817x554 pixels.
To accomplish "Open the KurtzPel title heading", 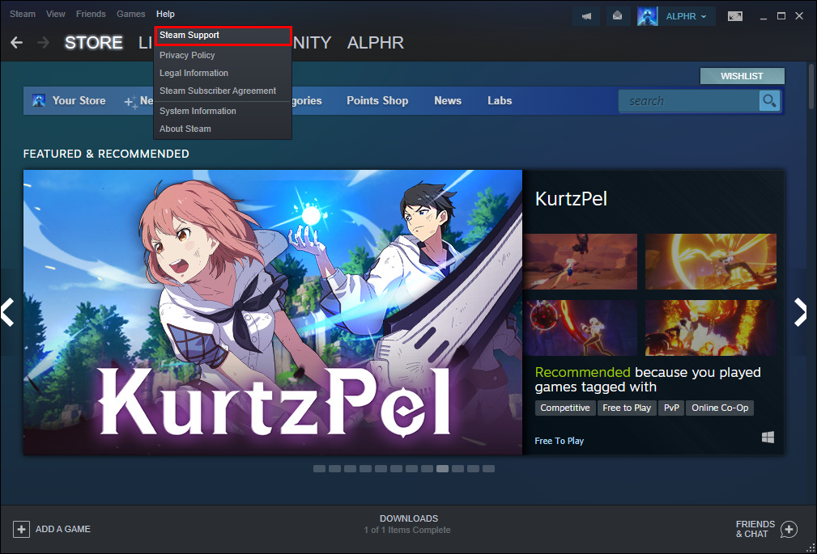I will [x=571, y=198].
